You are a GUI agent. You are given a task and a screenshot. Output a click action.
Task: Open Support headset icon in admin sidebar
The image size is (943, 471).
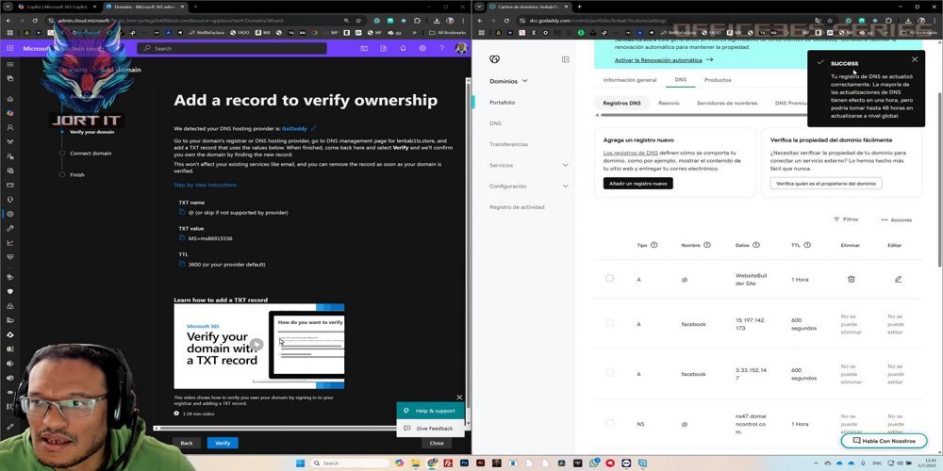9,200
